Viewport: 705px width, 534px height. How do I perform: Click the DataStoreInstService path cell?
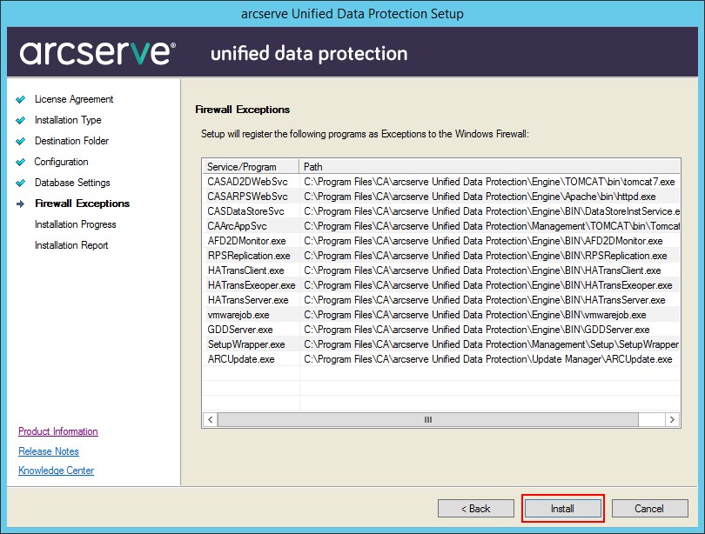[x=492, y=211]
